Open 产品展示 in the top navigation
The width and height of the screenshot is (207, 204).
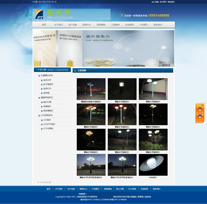click(144, 25)
